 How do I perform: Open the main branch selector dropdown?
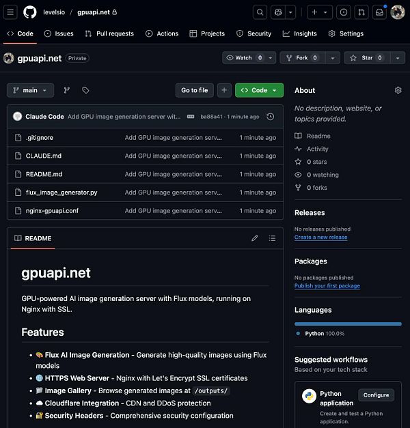pos(30,90)
